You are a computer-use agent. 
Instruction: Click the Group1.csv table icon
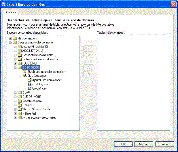(29, 88)
